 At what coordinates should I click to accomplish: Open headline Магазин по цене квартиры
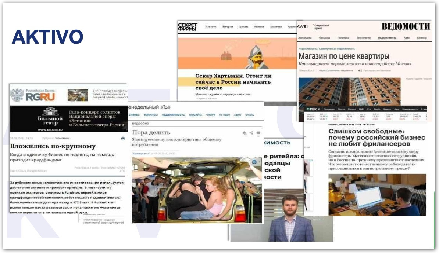coord(343,56)
